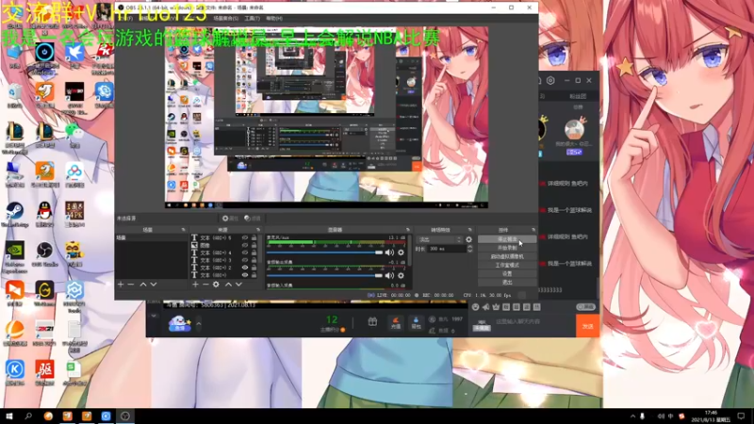Toggle visibility of source 文本 (GDI+) 4
Image resolution: width=754 pixels, height=424 pixels.
coord(245,253)
